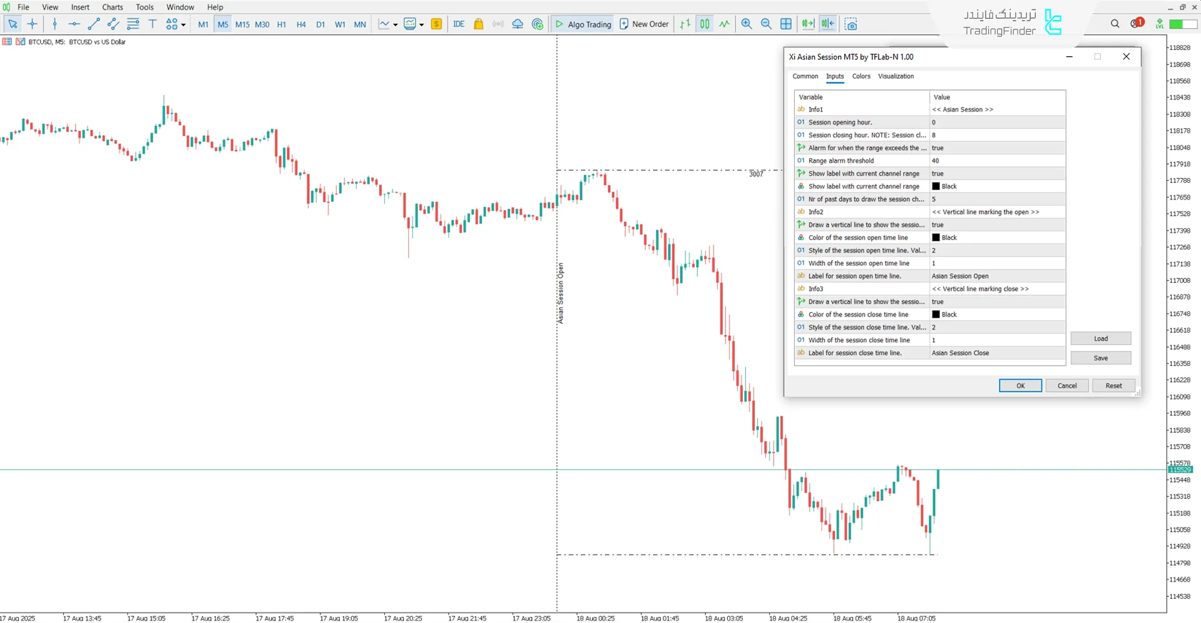Click session open time line color swatch

click(x=936, y=238)
